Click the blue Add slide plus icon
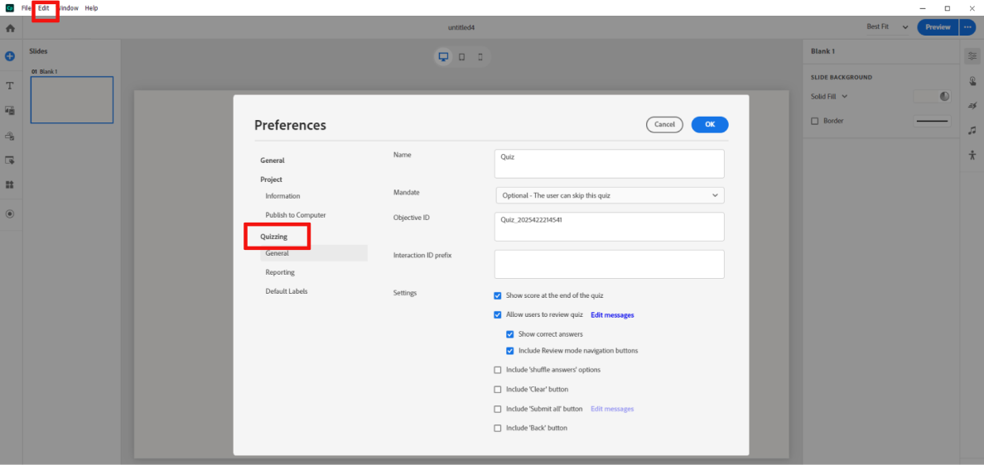The image size is (984, 465). click(10, 55)
